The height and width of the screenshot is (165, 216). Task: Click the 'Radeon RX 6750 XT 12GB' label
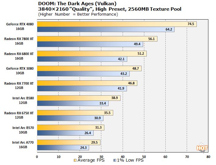point(19,115)
